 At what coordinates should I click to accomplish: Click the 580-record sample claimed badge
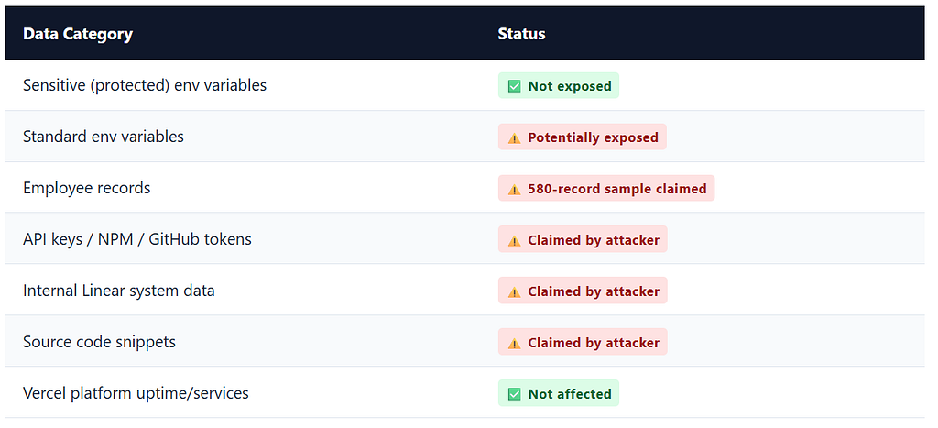click(606, 189)
